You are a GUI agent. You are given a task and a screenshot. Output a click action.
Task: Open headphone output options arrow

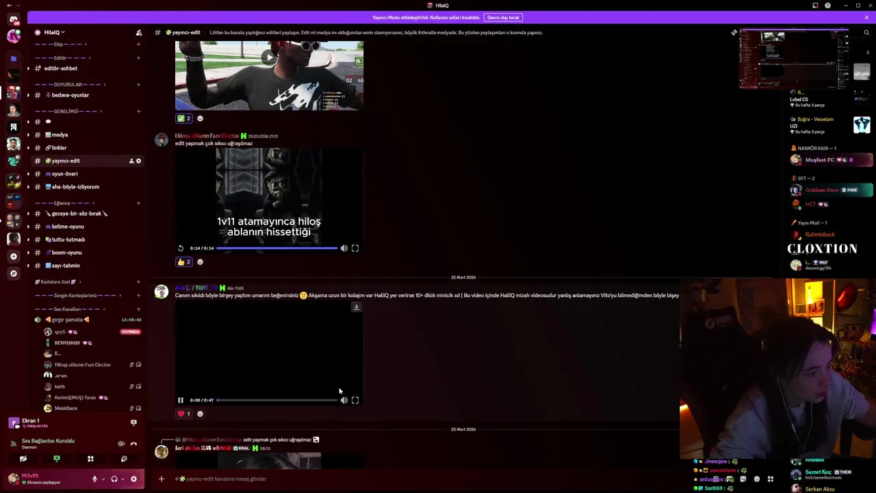pyautogui.click(x=122, y=479)
